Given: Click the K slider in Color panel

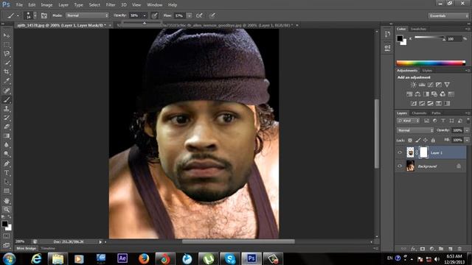Looking at the screenshot, I should coord(429,38).
